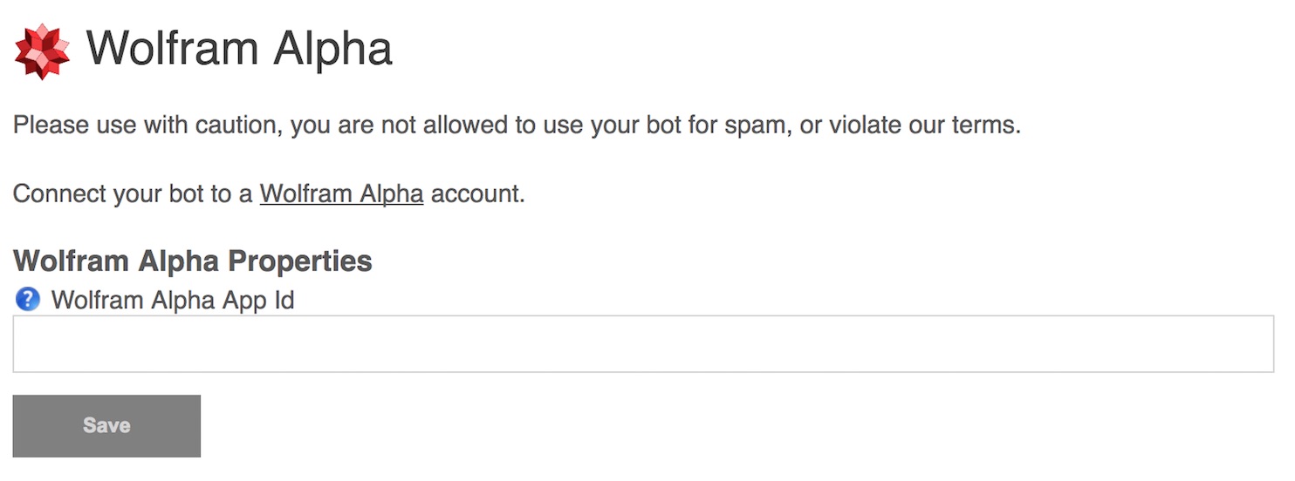Click the word 'Alpha' in the page title

[x=332, y=51]
